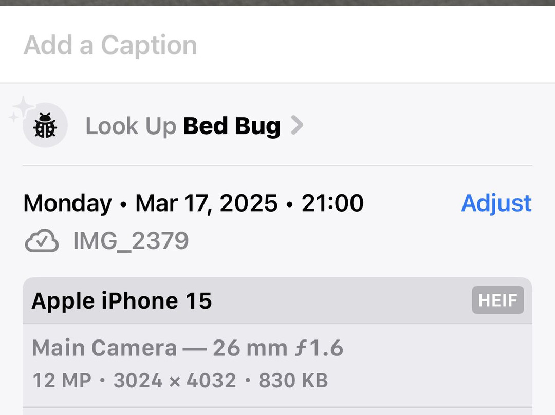Tap the Apple iPhone 15 device header
Viewport: 555px width, 415px height.
tap(122, 300)
